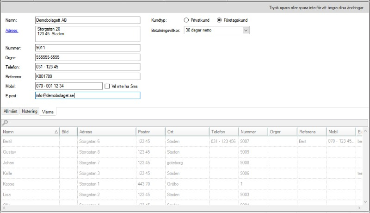Click the search magnifier icon above the table
This screenshot has width=370, height=213.
tap(5, 123)
